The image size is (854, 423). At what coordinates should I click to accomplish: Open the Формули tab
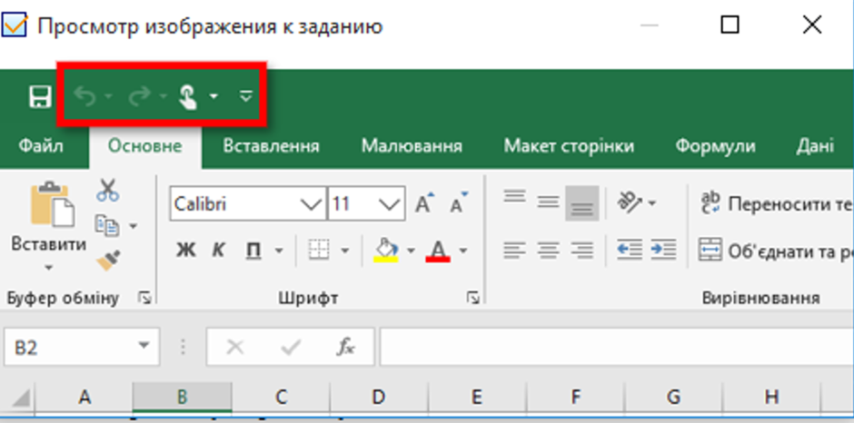tap(715, 146)
